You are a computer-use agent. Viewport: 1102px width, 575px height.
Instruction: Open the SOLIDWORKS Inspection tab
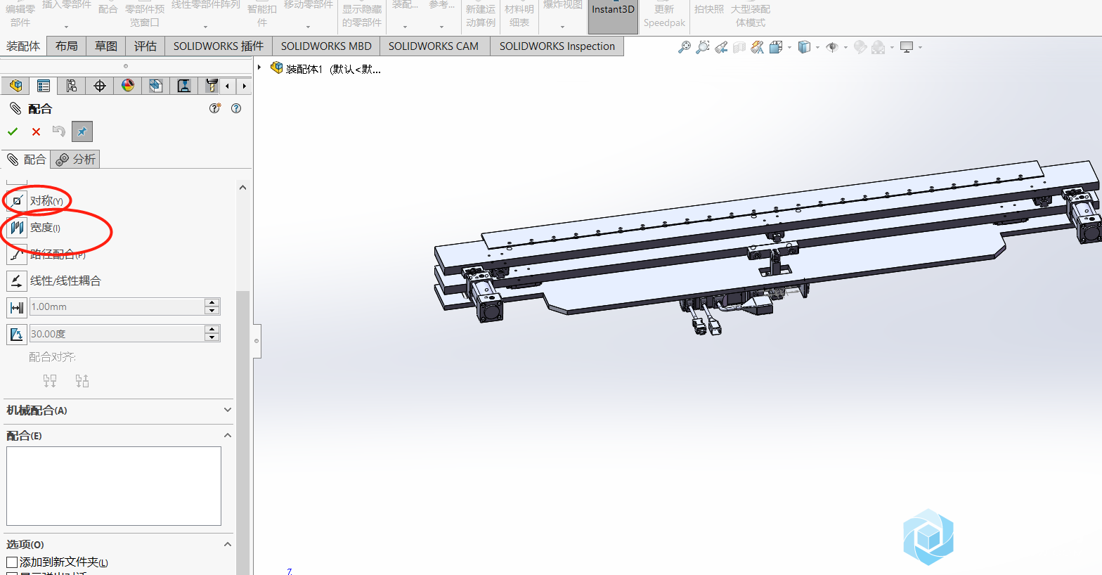tap(557, 46)
